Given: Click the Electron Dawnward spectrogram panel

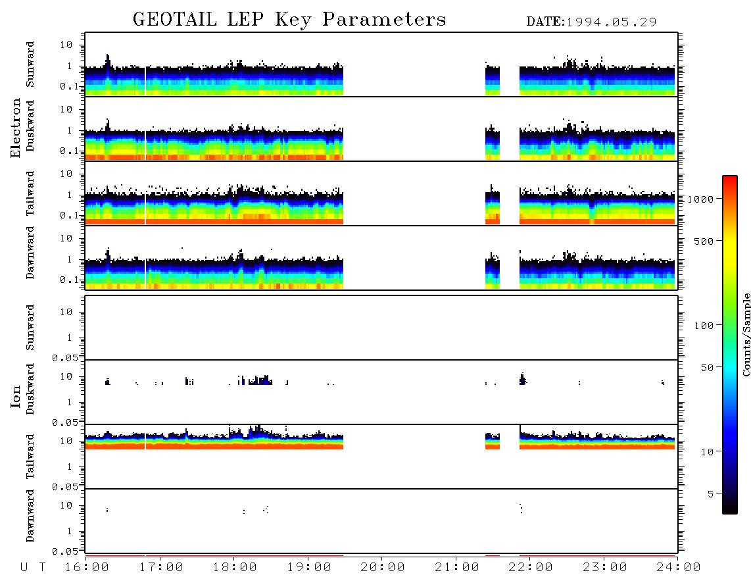Looking at the screenshot, I should 381,257.
